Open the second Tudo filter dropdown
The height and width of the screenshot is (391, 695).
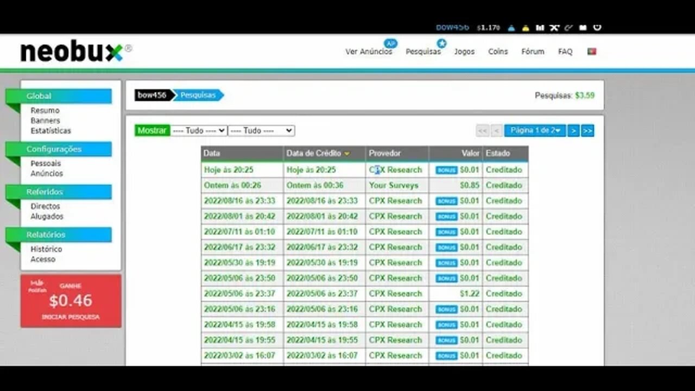(x=261, y=131)
